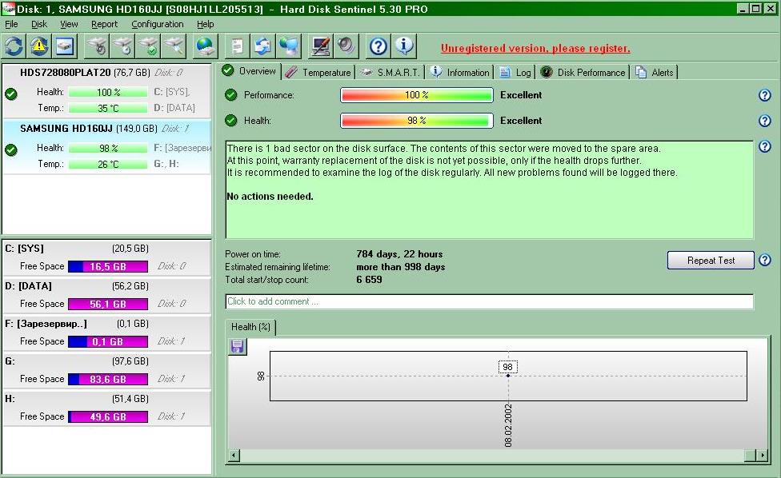781x478 pixels.
Task: Switch to the Disk Performance tab
Action: coord(583,73)
